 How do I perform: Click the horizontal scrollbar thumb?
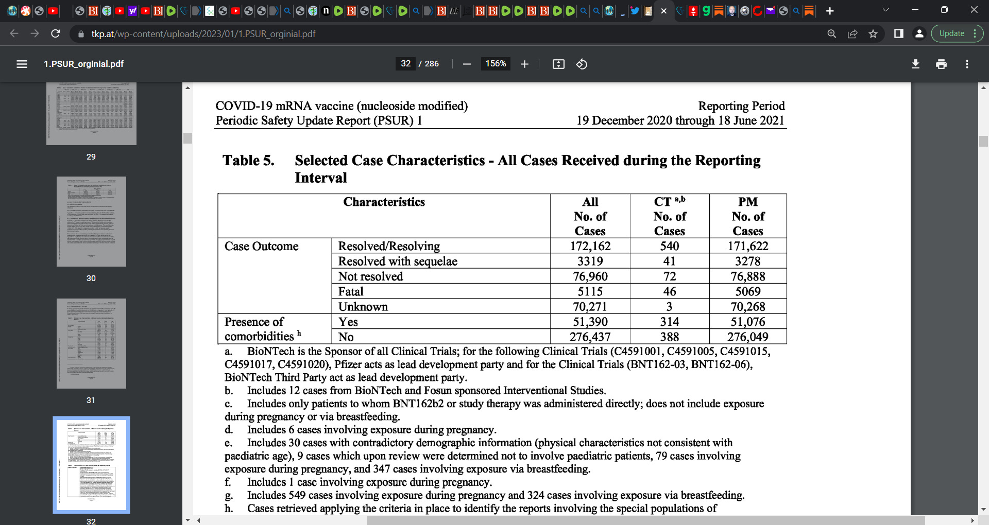(x=645, y=520)
